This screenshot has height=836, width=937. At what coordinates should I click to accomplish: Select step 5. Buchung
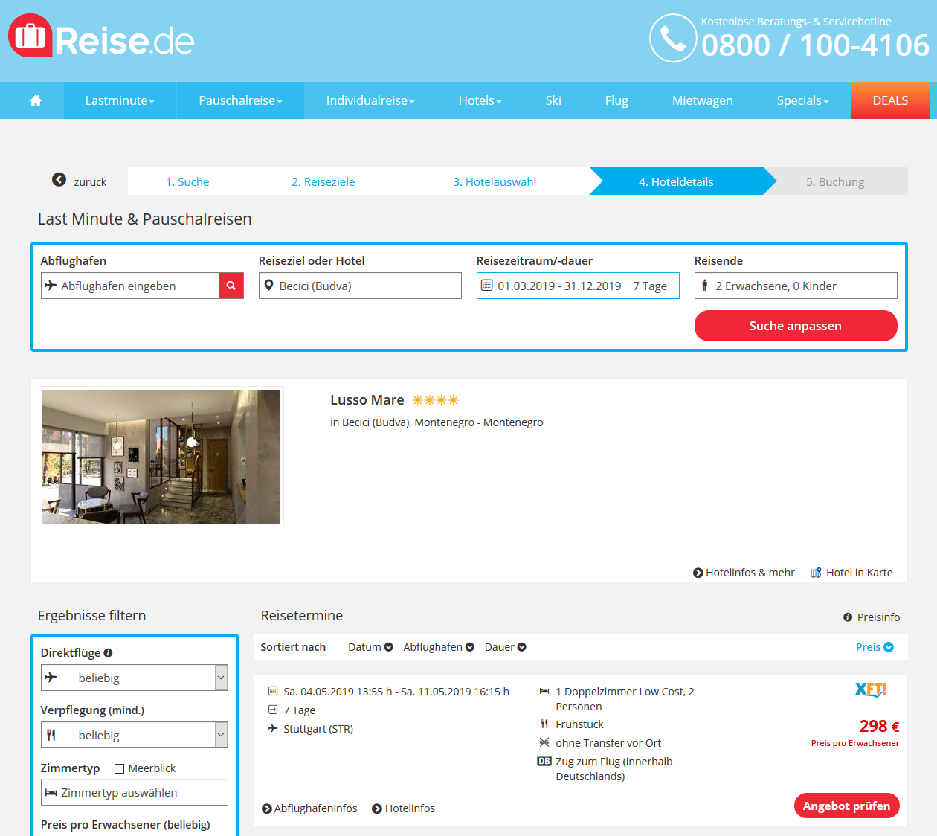tap(835, 181)
